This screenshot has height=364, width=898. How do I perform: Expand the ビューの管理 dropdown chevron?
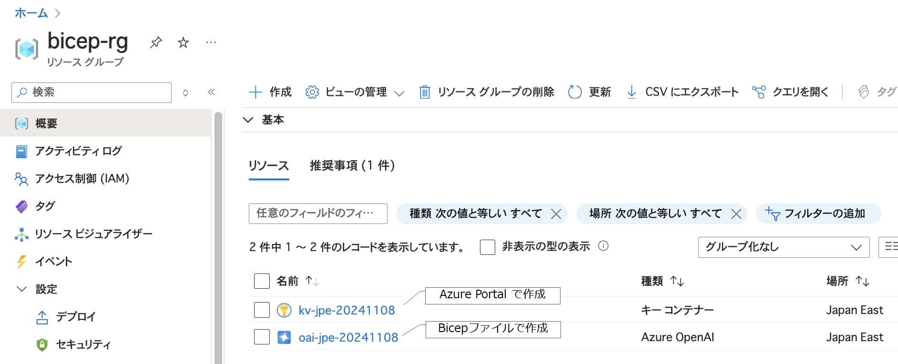point(399,93)
